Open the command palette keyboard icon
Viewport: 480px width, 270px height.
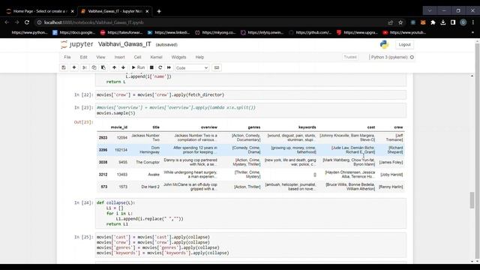pyautogui.click(x=217, y=67)
